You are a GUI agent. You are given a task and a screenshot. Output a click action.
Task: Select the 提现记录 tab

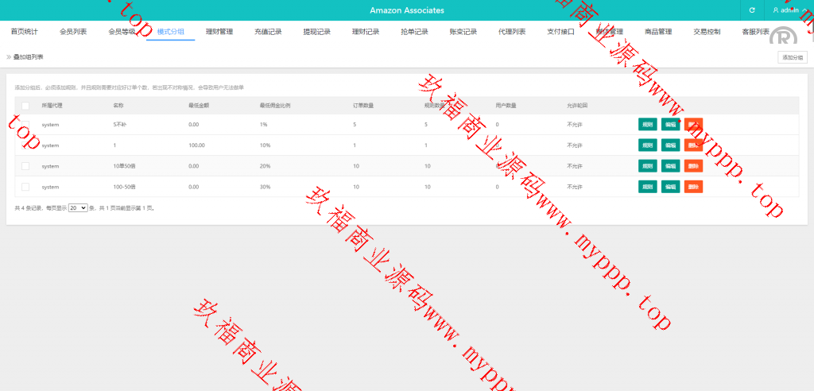pos(316,32)
